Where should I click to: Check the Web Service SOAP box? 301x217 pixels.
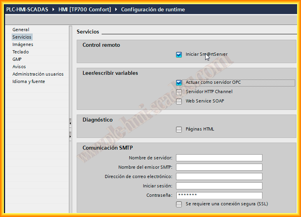(x=179, y=101)
